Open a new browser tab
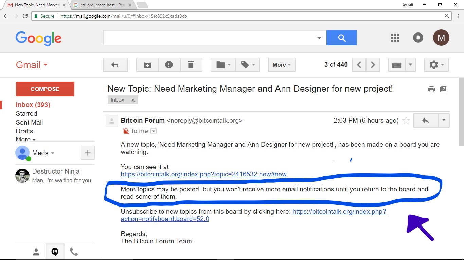Viewport: 464px width, 260px height. pos(142,5)
